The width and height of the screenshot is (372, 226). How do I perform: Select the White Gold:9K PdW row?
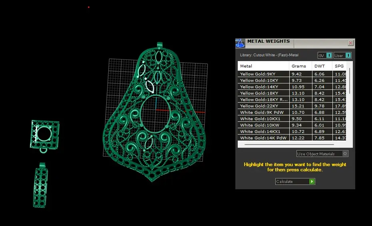click(x=292, y=113)
